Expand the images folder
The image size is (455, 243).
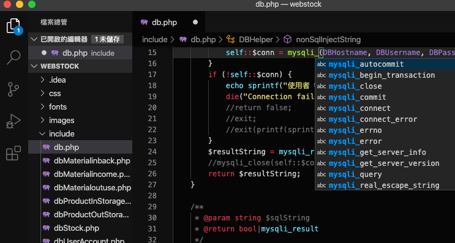(x=43, y=120)
